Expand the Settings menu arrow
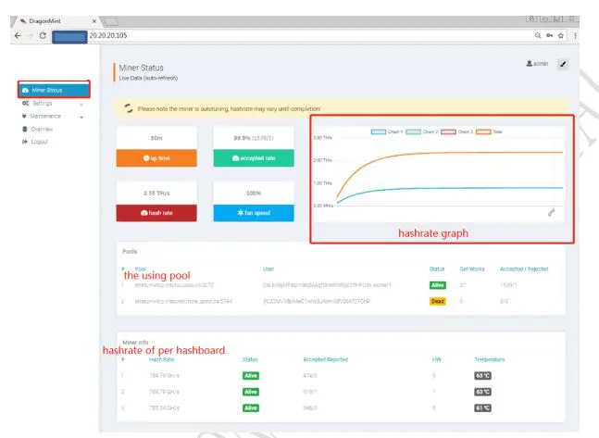 [x=81, y=104]
